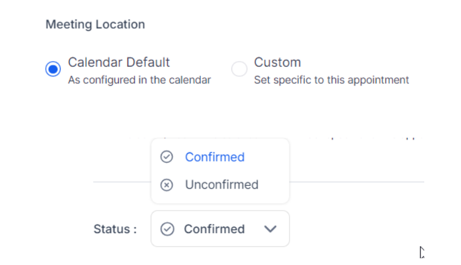Toggle the Status dropdown box

coord(220,229)
